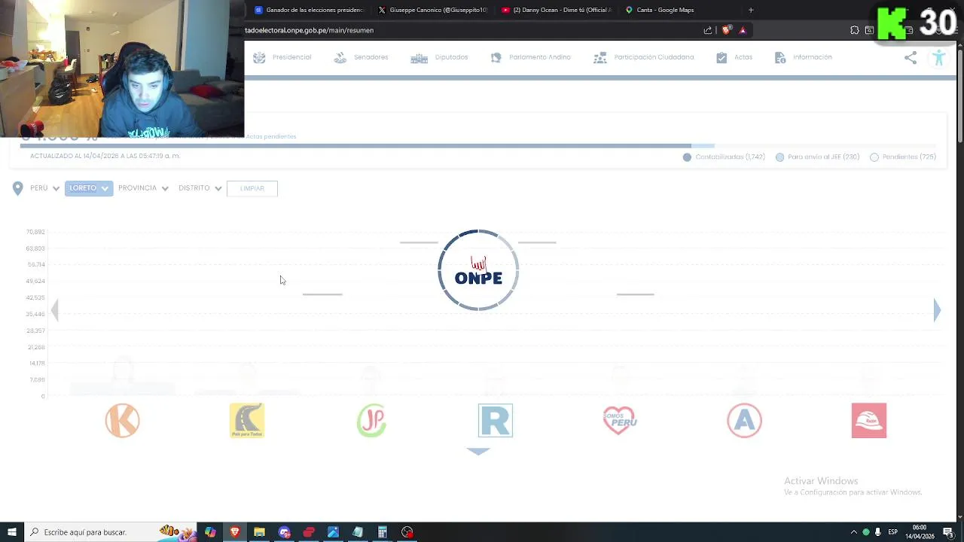Select the Somos Perú party logo
The width and height of the screenshot is (964, 542).
click(620, 420)
